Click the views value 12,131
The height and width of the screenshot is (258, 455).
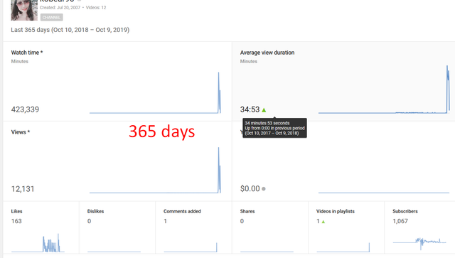click(23, 189)
